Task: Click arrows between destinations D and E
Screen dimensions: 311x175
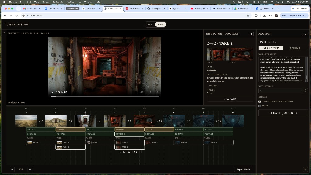Action: (129, 121)
